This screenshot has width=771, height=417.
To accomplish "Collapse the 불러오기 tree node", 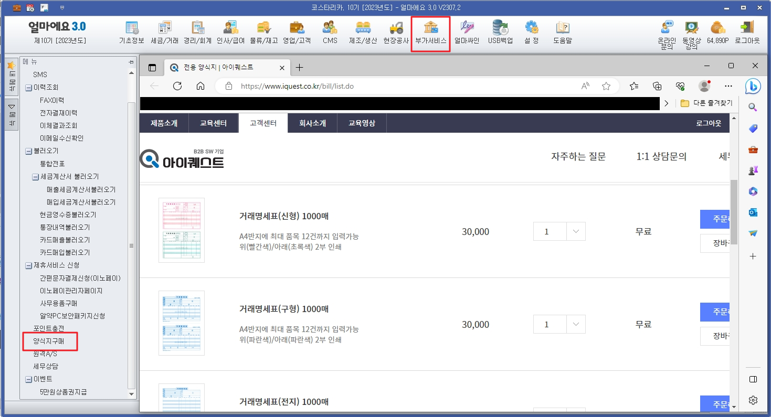I will 29,151.
